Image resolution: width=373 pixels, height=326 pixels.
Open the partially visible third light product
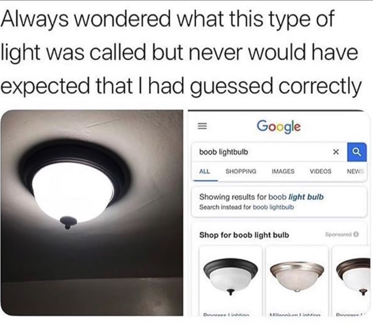pyautogui.click(x=351, y=281)
